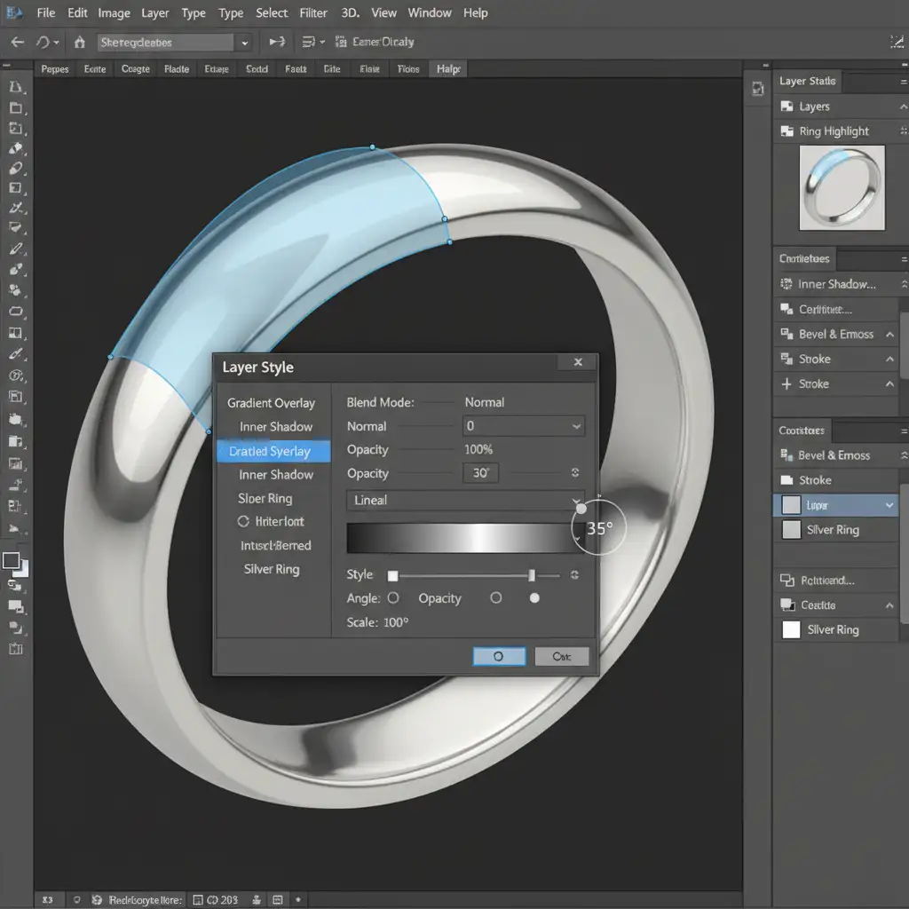Open the Lineal gradient type dropdown
909x909 pixels.
click(x=463, y=500)
